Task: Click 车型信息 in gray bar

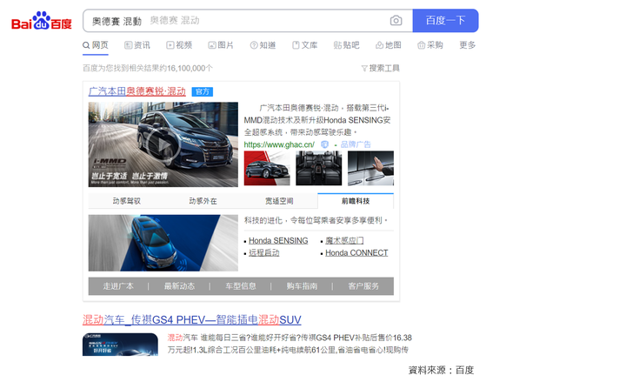Action: (x=241, y=286)
